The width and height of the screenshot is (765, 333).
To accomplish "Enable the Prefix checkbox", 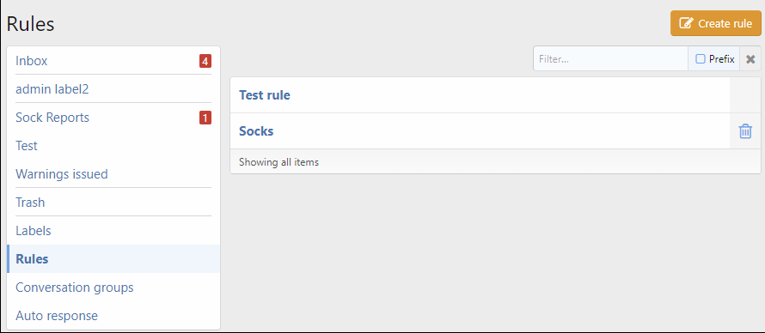I will pyautogui.click(x=701, y=59).
